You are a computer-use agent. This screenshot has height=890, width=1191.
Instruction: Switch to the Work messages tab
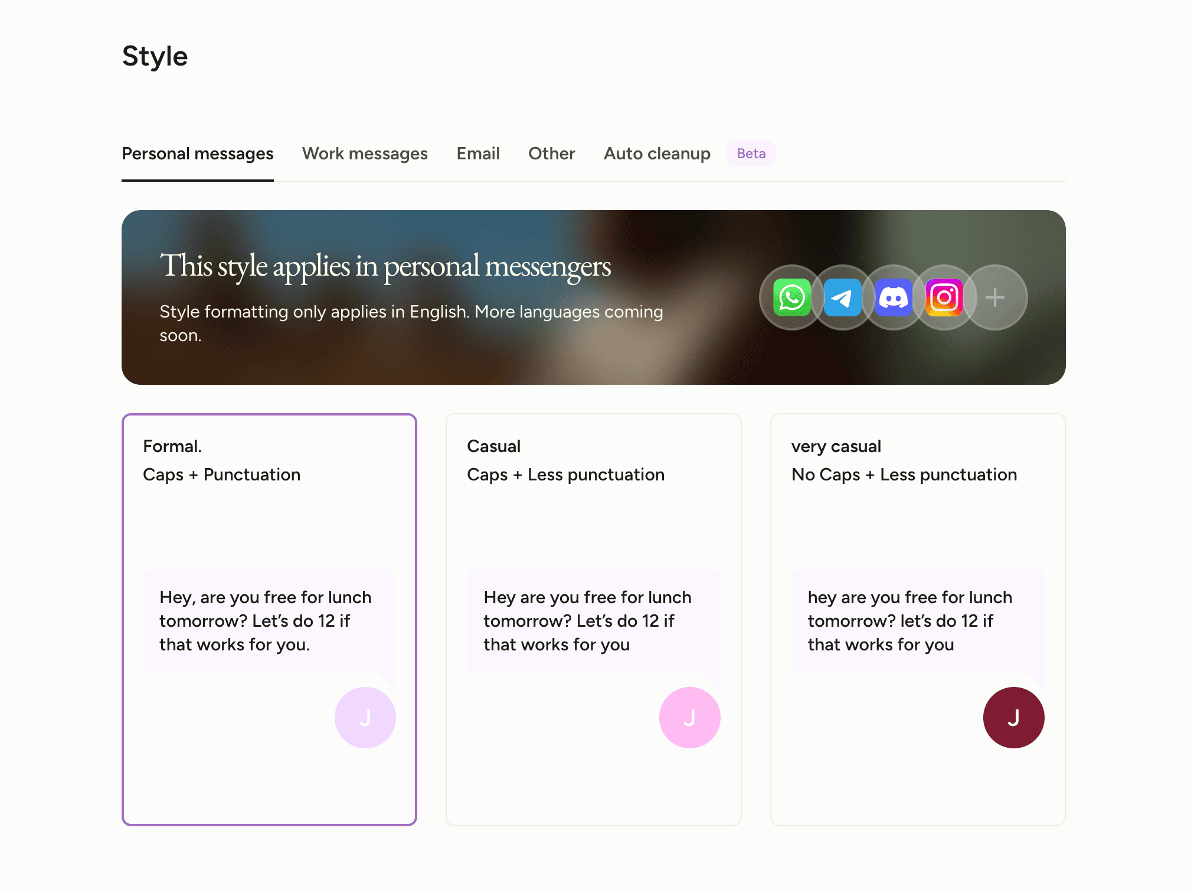coord(365,153)
